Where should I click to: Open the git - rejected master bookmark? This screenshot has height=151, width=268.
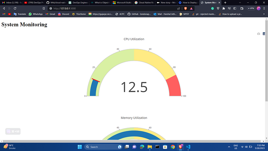[204, 14]
